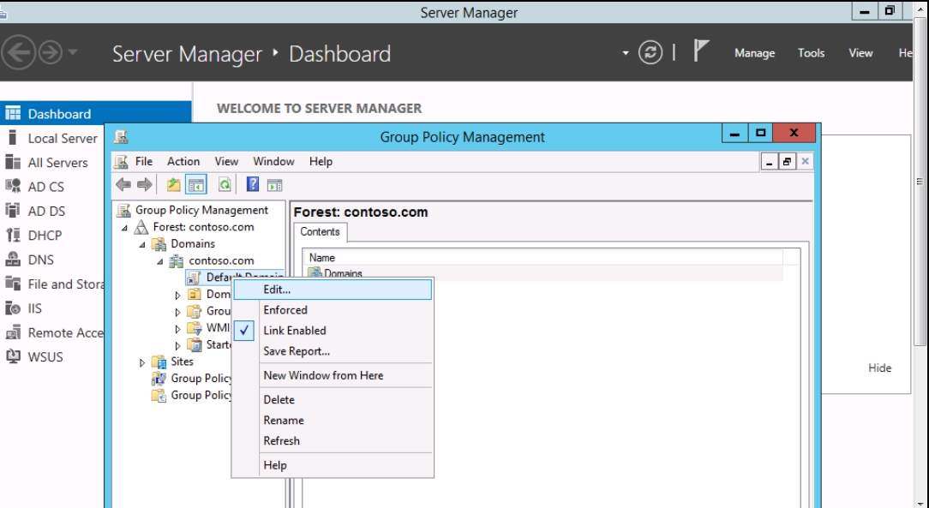Open the notifications flag in Server Manager
Screen dimensions: 929x508
point(701,51)
